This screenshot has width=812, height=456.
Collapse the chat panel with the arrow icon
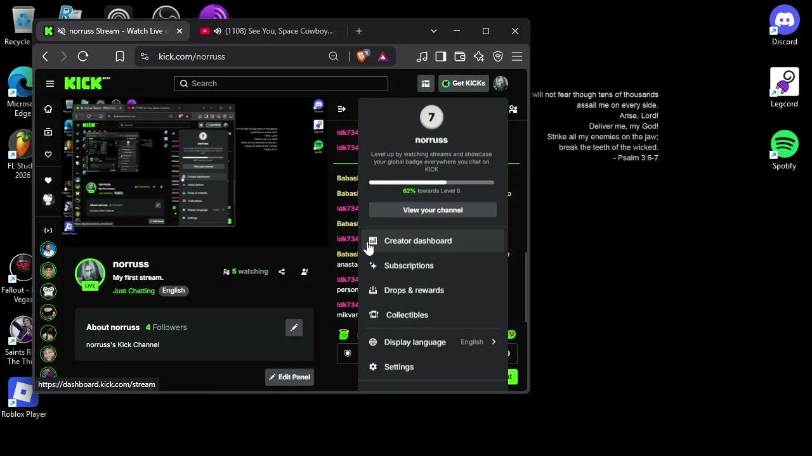click(342, 109)
